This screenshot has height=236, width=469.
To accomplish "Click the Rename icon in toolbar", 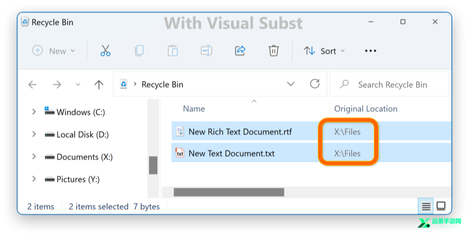I will [206, 51].
